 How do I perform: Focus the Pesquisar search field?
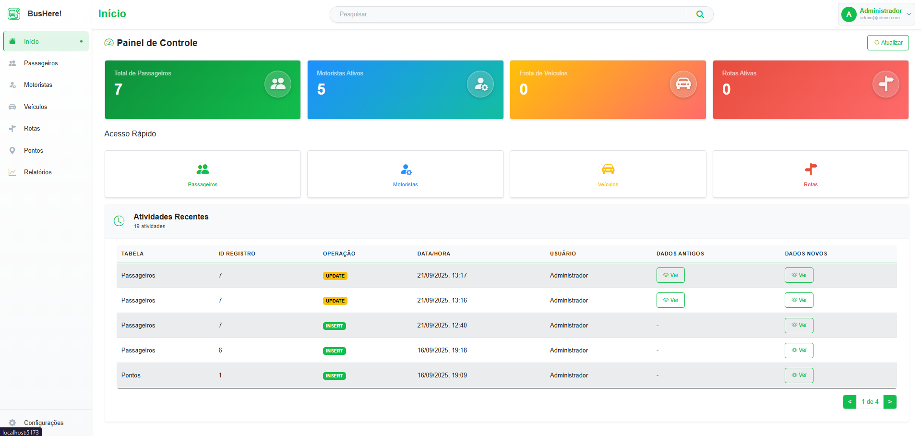509,14
